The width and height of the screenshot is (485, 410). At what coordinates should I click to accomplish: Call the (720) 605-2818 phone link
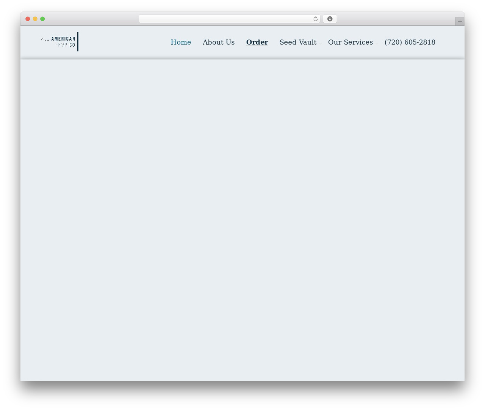pos(410,42)
